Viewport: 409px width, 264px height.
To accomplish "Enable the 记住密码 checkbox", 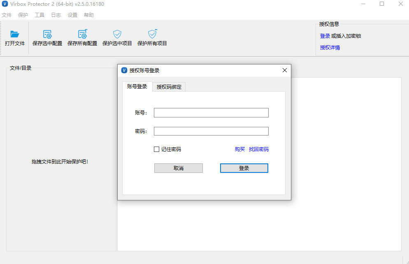I will (156, 149).
